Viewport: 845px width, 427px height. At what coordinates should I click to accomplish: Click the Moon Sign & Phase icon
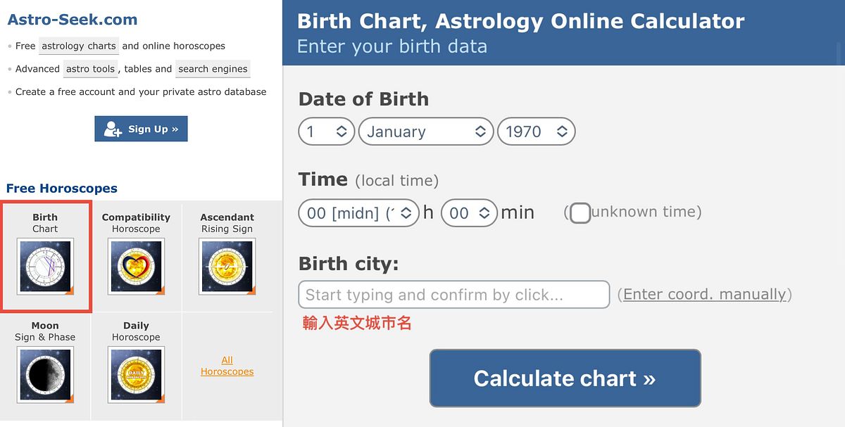tap(45, 374)
